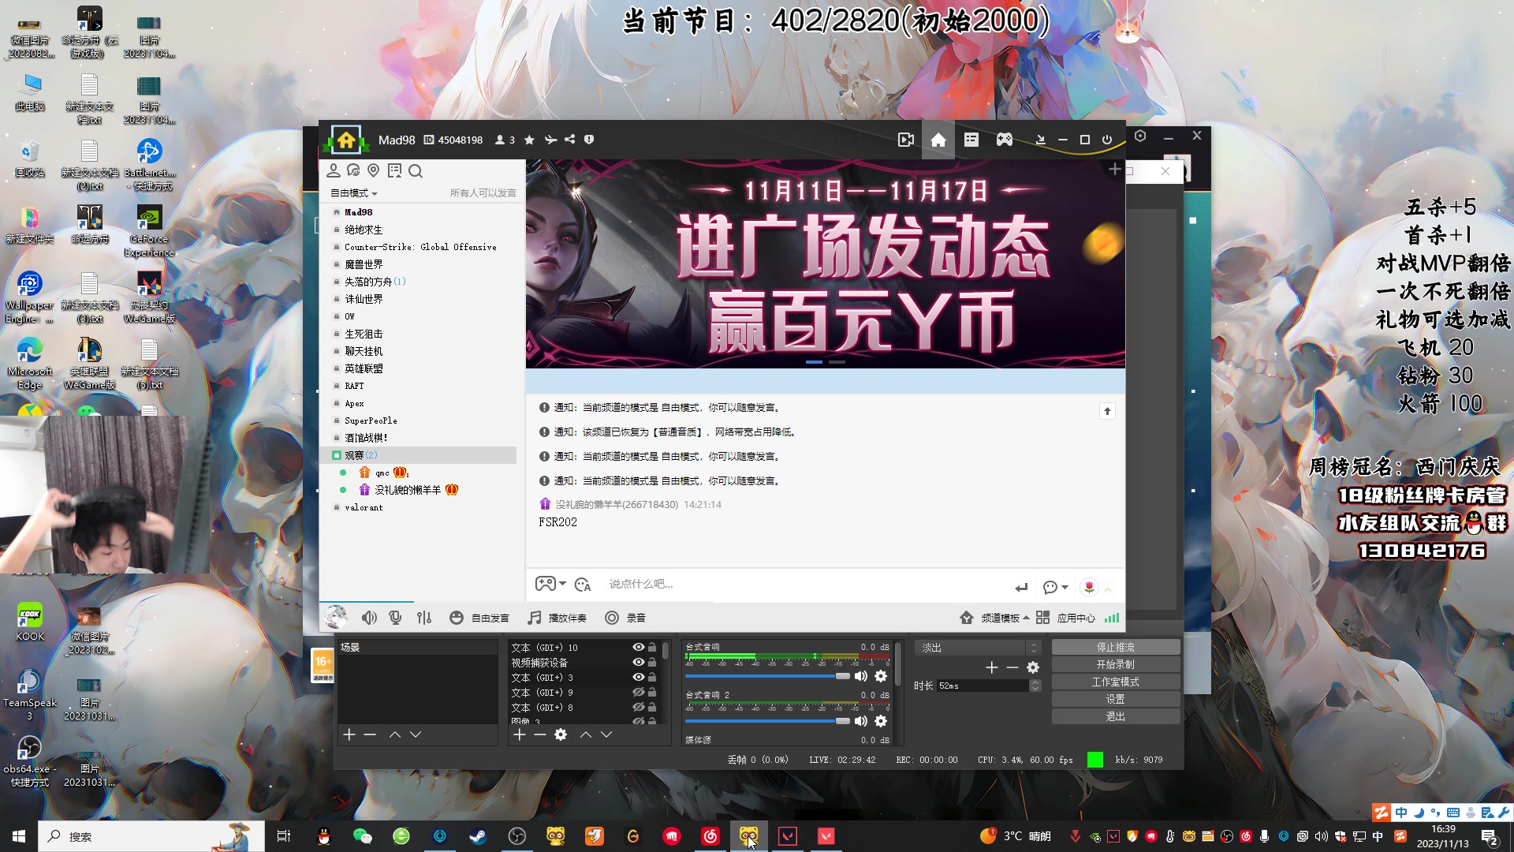Click 停止推流 button in OBS
This screenshot has width=1514, height=852.
[1116, 648]
